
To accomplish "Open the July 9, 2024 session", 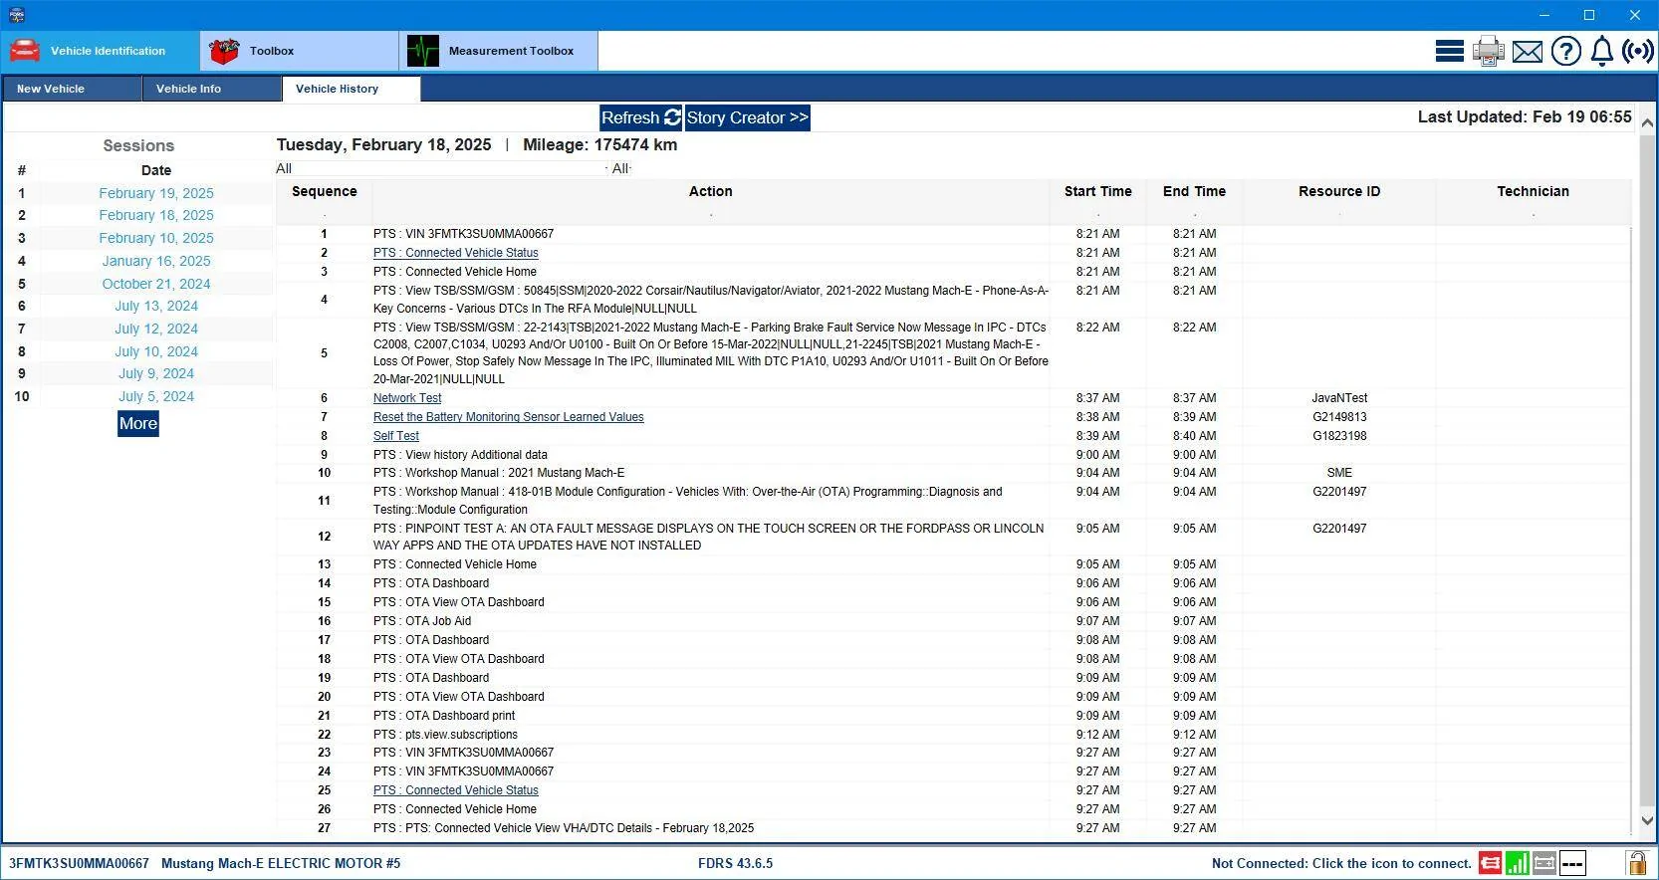I will pos(156,373).
